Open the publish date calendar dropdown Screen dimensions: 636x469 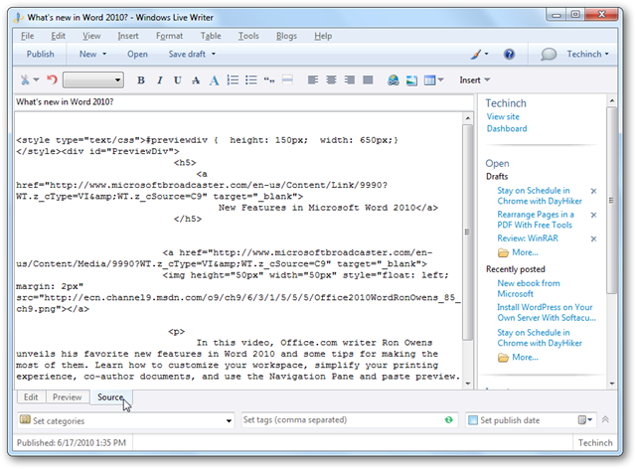click(585, 420)
